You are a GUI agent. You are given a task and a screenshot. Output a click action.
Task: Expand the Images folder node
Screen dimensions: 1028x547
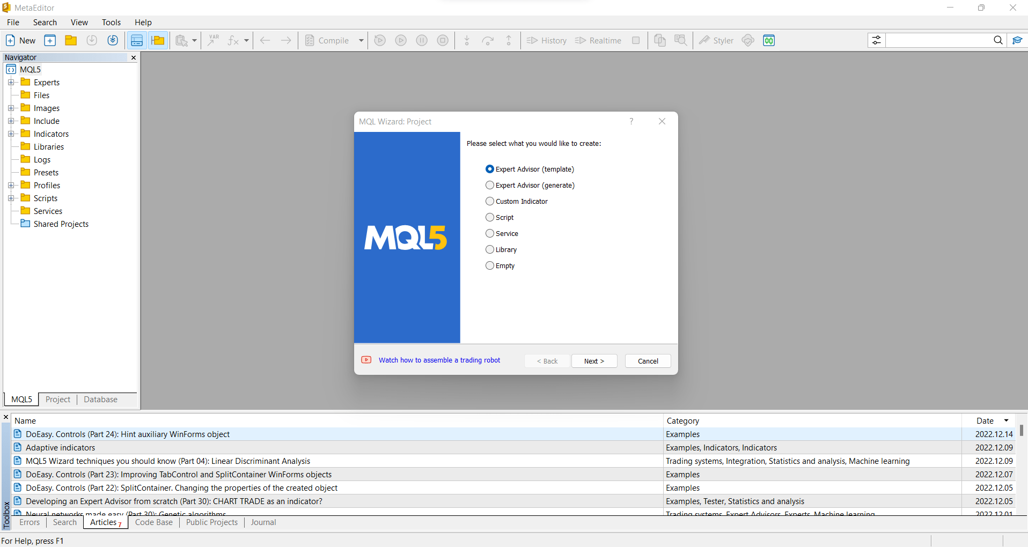point(11,108)
